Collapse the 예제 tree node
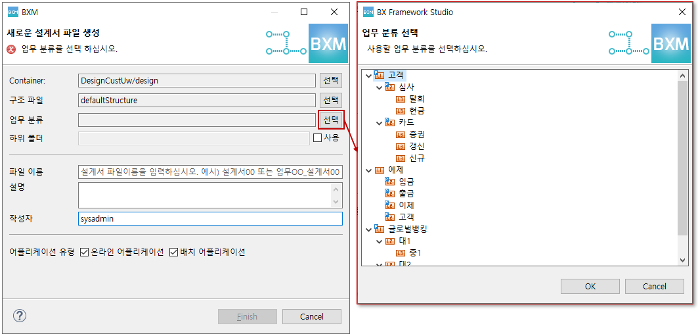The width and height of the screenshot is (698, 336). coord(368,170)
